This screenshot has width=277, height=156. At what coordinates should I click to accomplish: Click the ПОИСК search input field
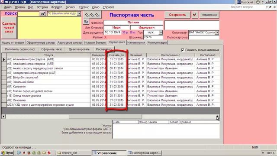pos(29,14)
